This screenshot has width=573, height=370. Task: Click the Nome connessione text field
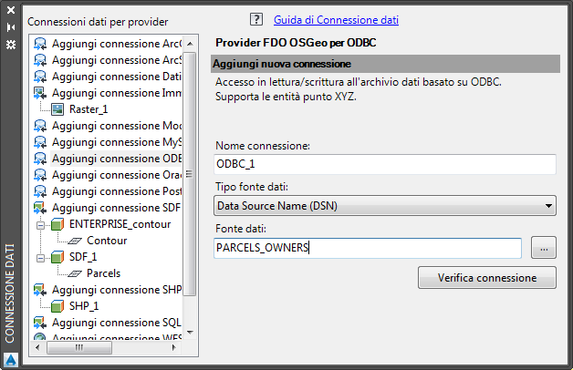385,164
